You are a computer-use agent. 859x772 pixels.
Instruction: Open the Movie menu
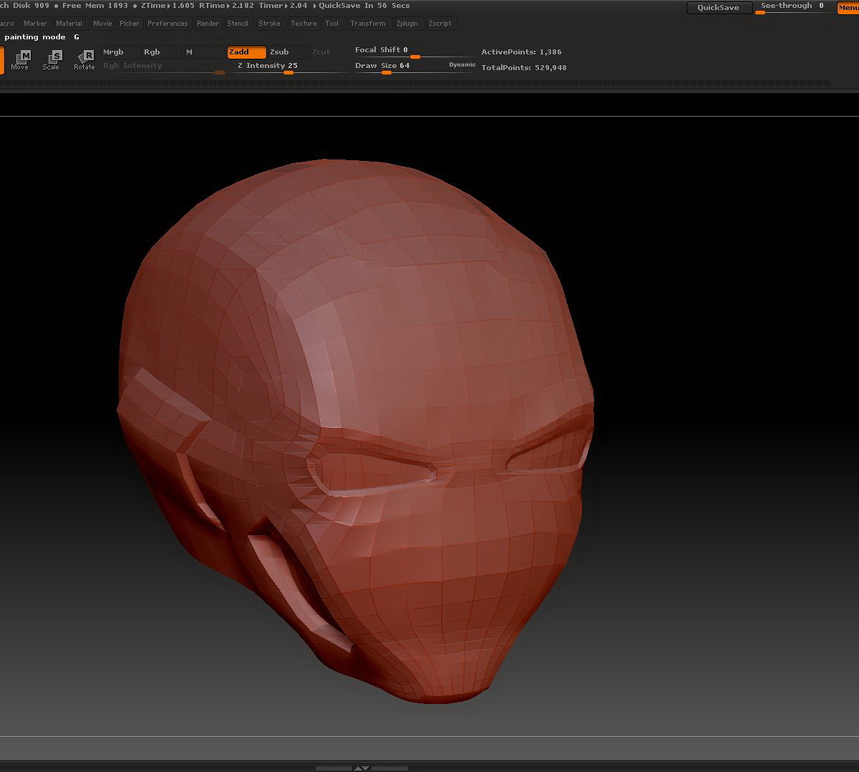coord(102,24)
